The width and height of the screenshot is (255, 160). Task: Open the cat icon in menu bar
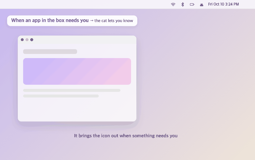(202, 5)
